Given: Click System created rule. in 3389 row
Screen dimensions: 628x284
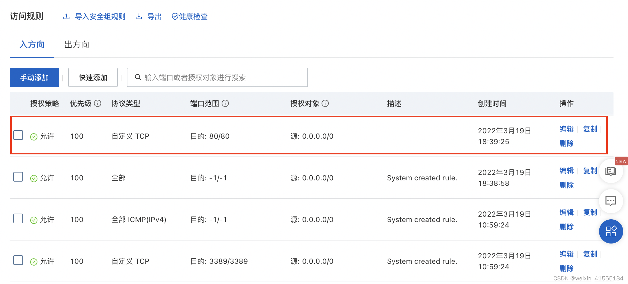Looking at the screenshot, I should (x=422, y=261).
